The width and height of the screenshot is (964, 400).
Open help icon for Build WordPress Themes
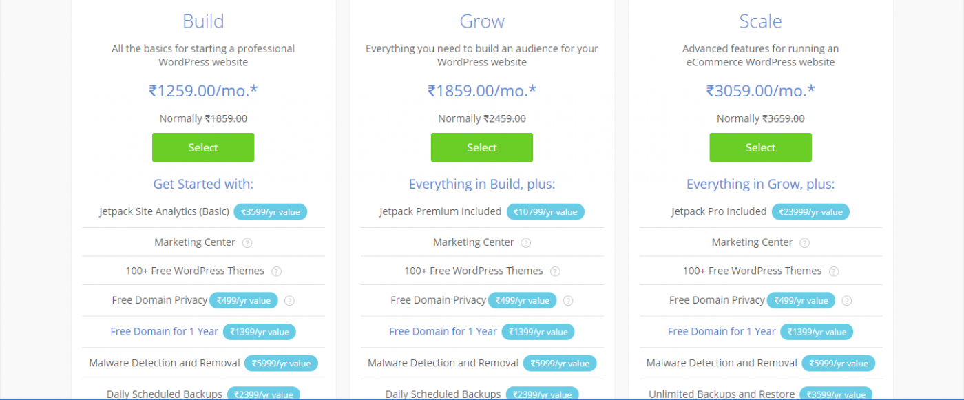pos(276,271)
